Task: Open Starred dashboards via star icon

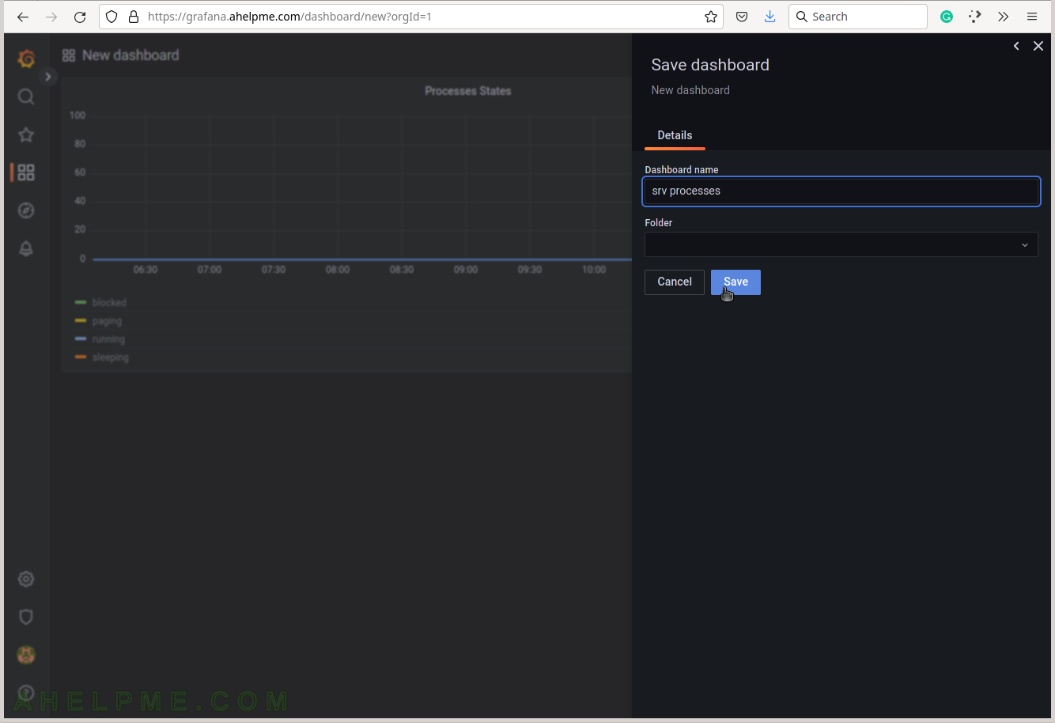Action: click(x=26, y=134)
